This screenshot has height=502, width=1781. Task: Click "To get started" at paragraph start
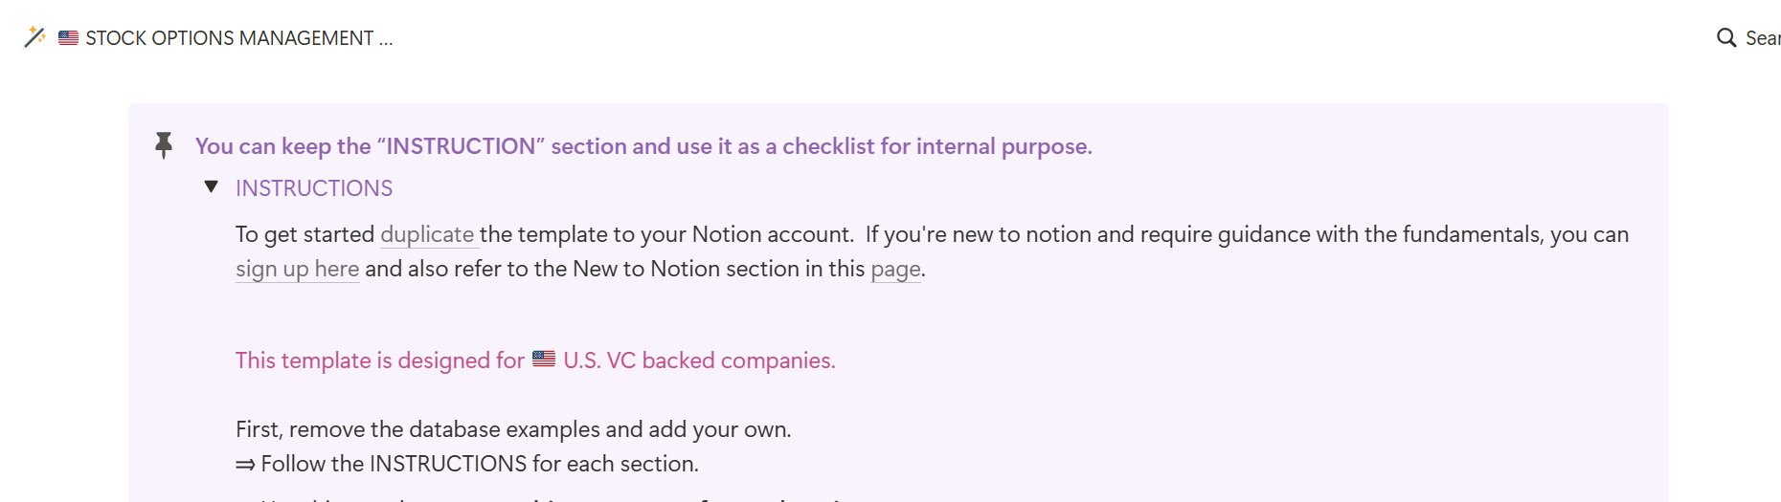point(304,234)
